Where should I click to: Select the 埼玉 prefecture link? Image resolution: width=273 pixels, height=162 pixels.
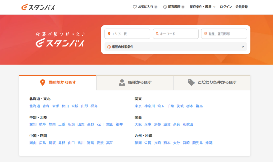coord(161,106)
